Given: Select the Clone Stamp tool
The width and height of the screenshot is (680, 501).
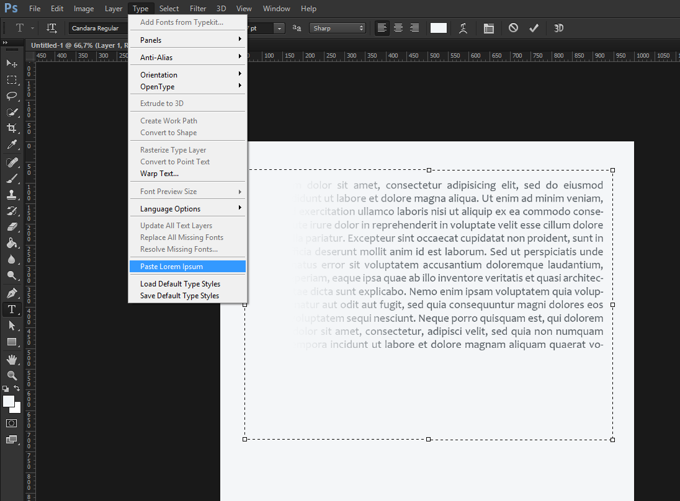Looking at the screenshot, I should [12, 195].
